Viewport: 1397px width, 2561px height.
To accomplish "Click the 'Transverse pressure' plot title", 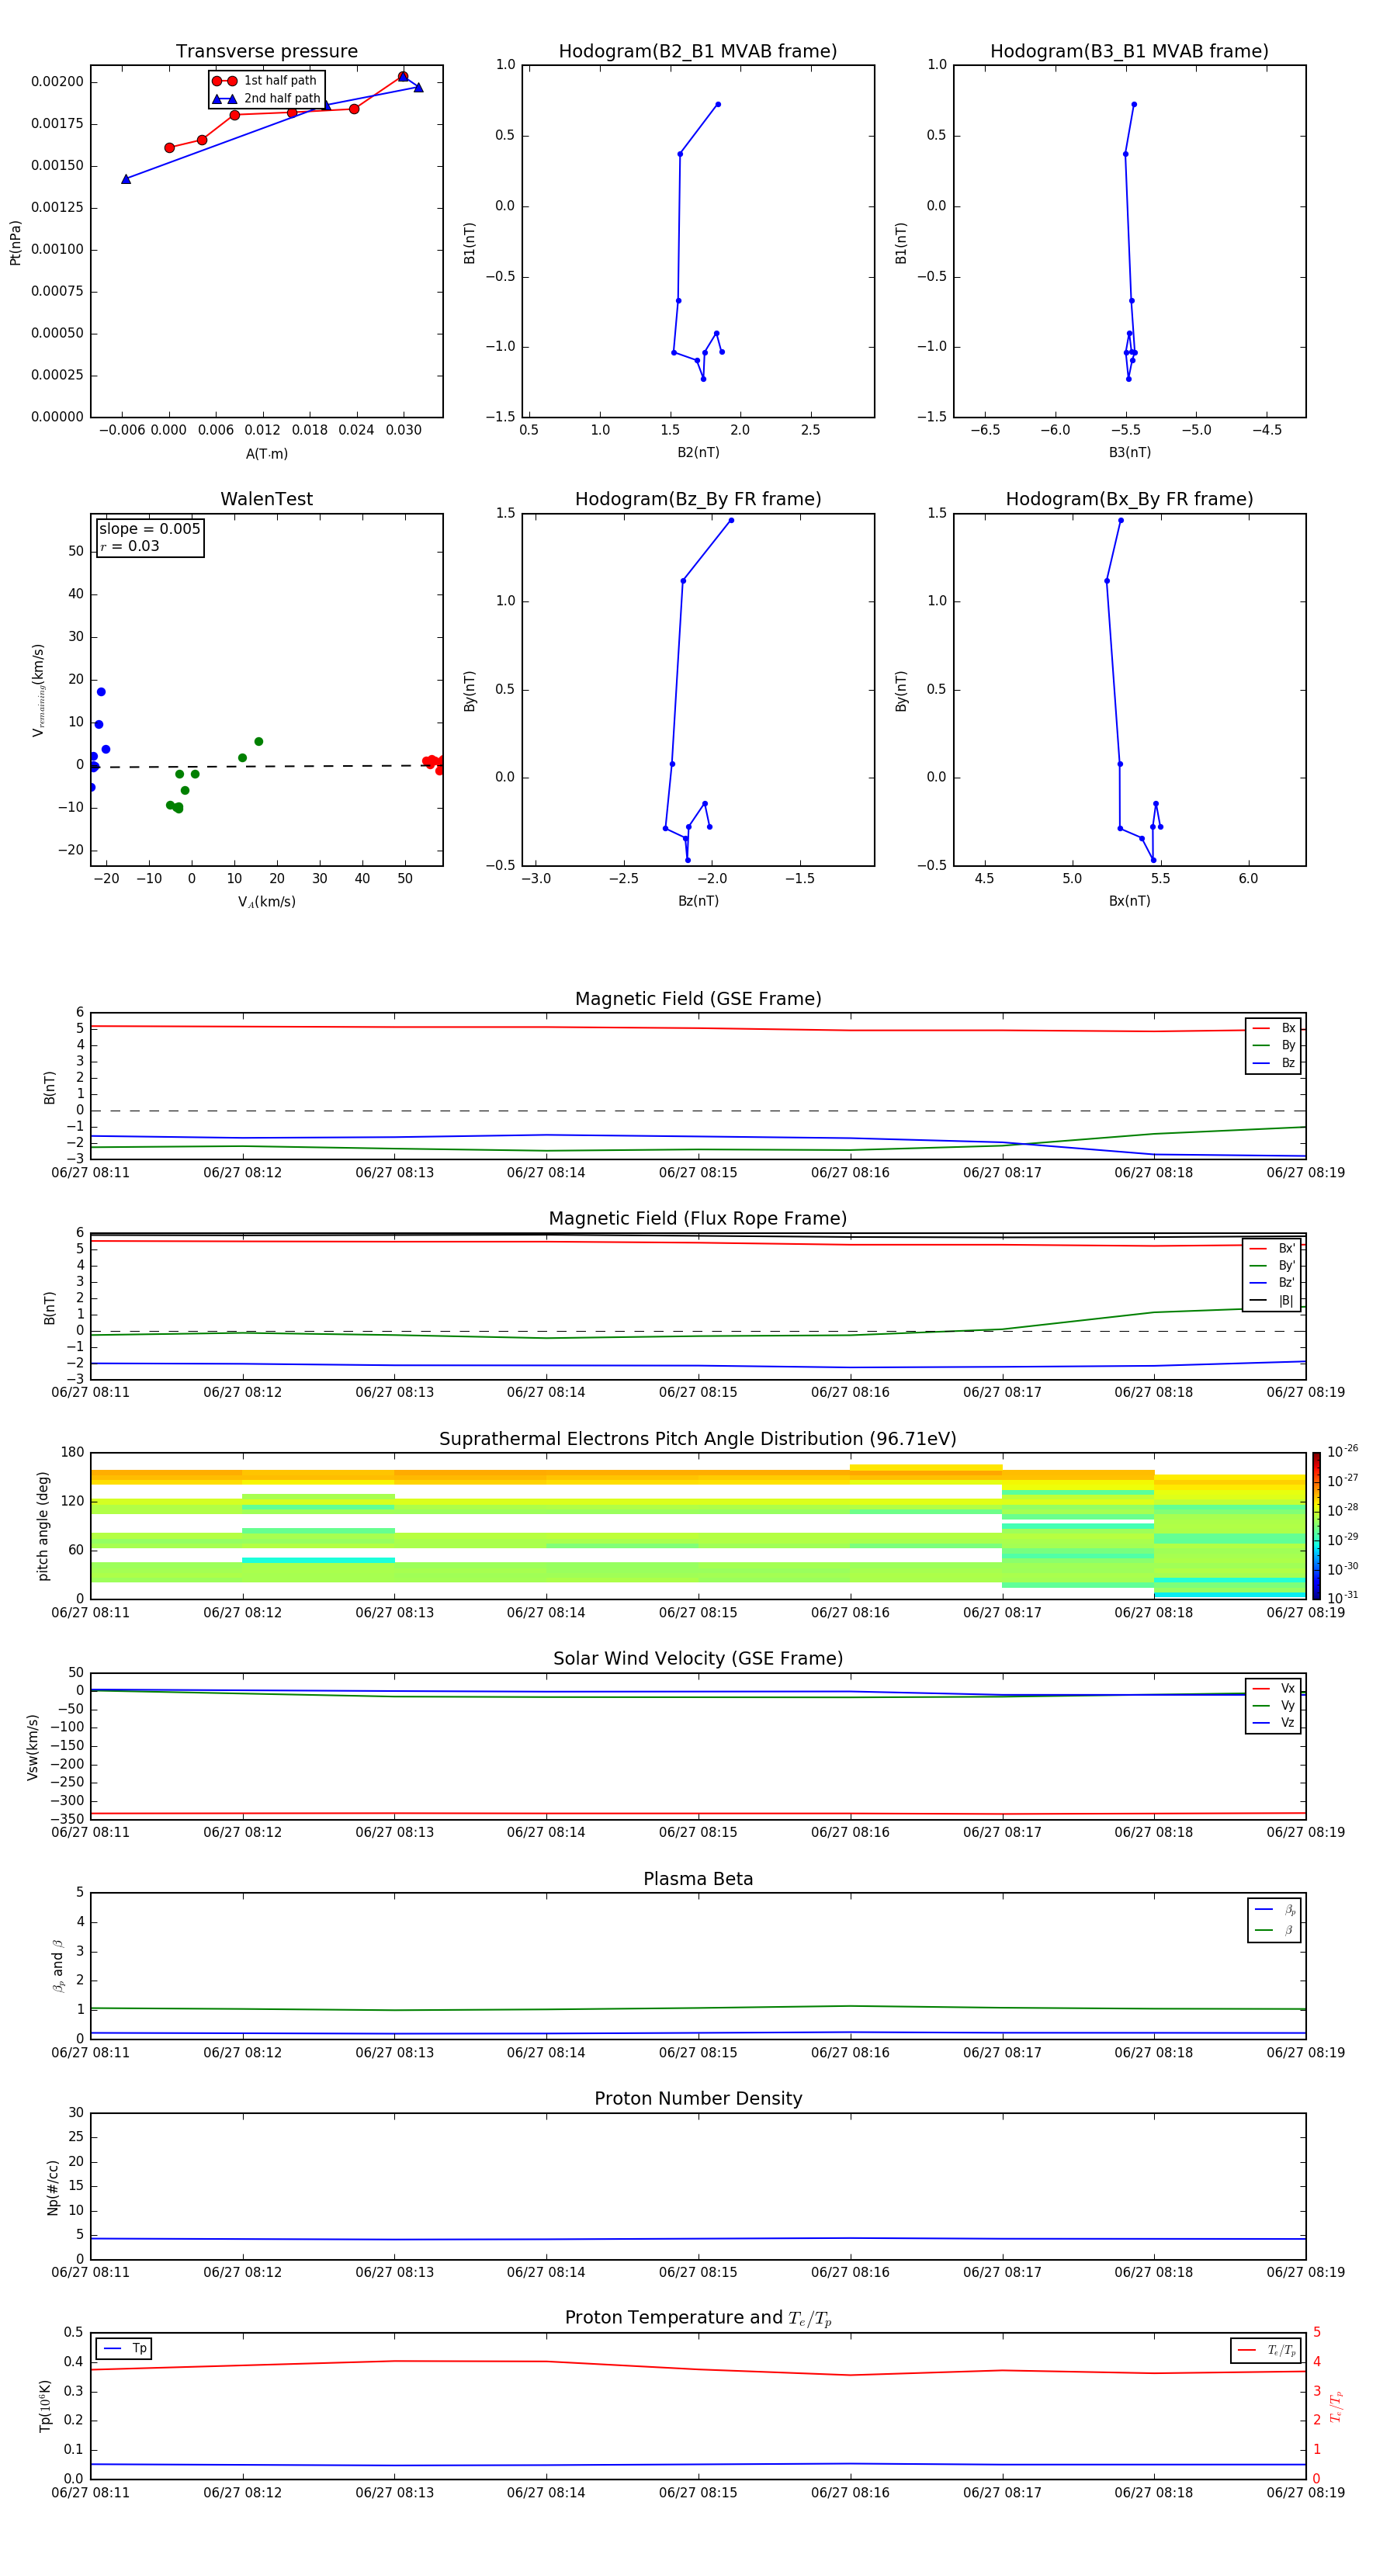I will pos(266,50).
